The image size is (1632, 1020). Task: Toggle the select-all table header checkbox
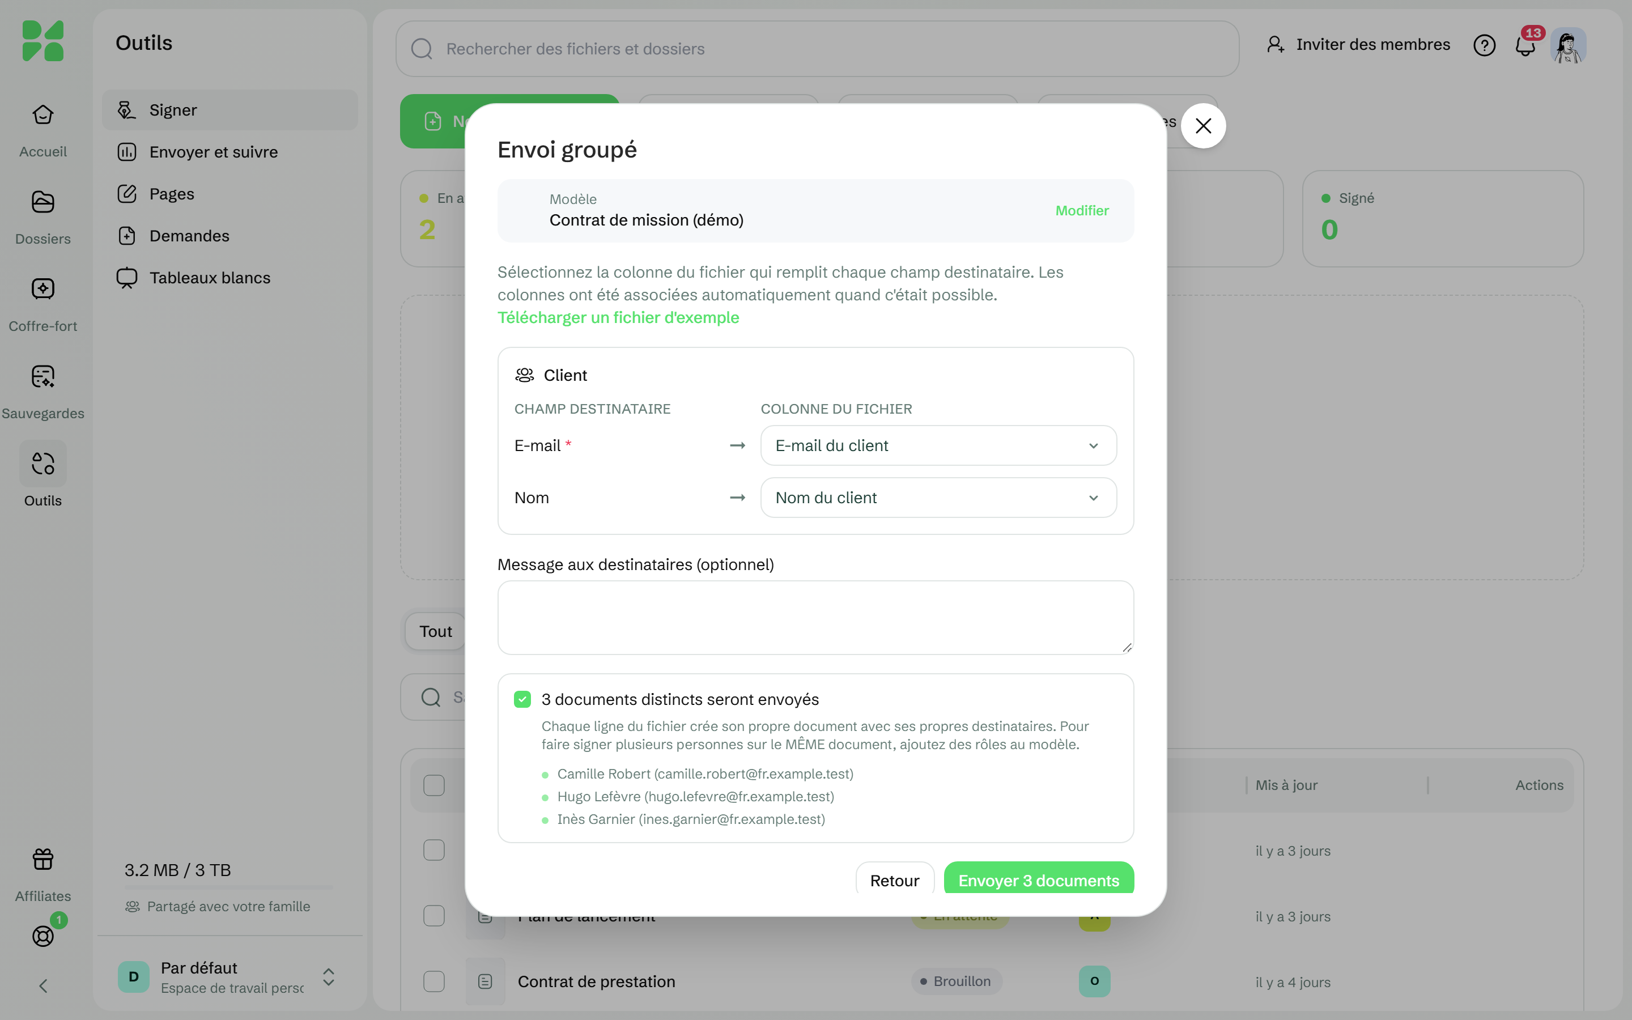tap(433, 785)
